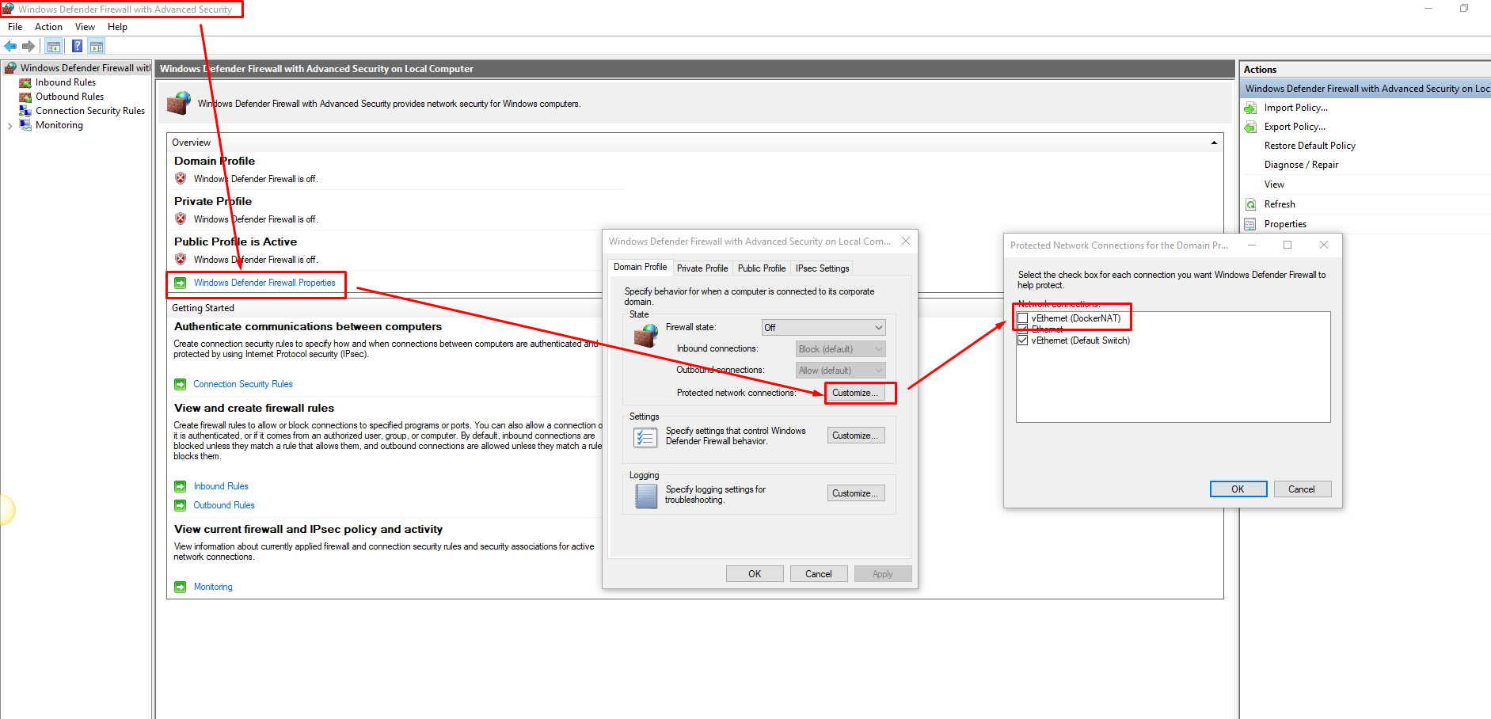Click Cancel in the firewall properties dialog
Screen dimensions: 1491x719
819,574
